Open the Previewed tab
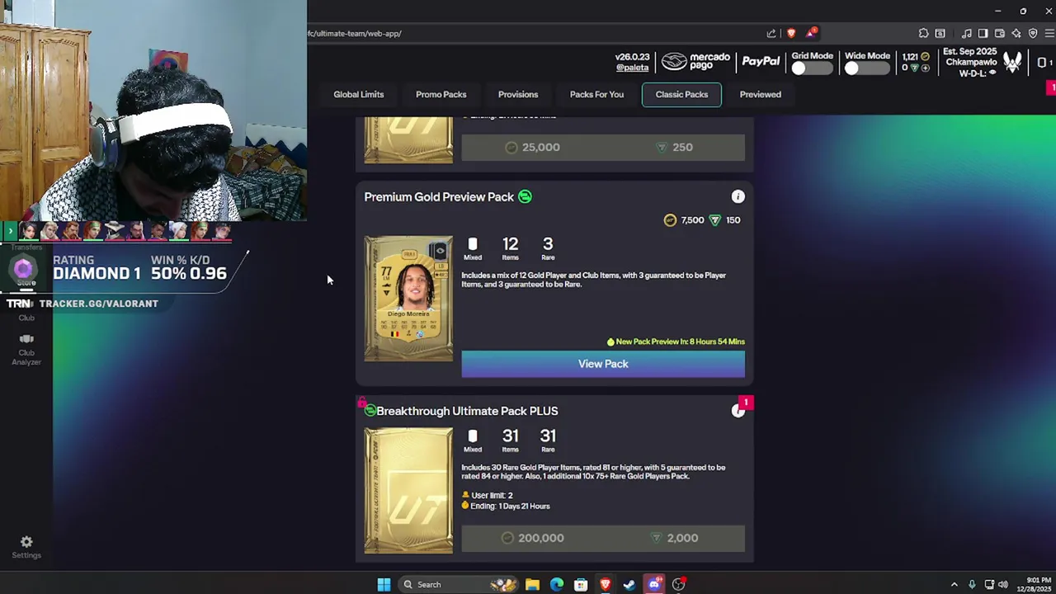 click(x=760, y=94)
